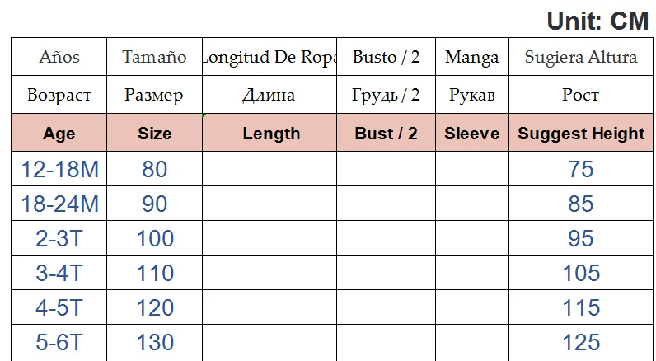Select suggested height '125' cell

coord(581,343)
